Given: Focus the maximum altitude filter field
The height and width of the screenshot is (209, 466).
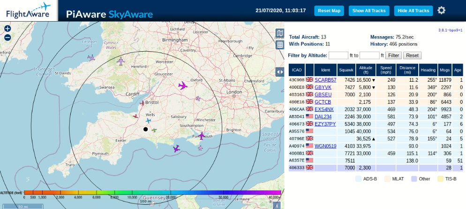Looking at the screenshot, I should click(x=369, y=55).
